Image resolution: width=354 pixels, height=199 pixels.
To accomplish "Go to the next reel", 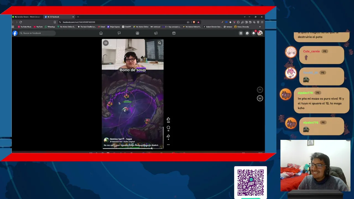I will coord(260,98).
